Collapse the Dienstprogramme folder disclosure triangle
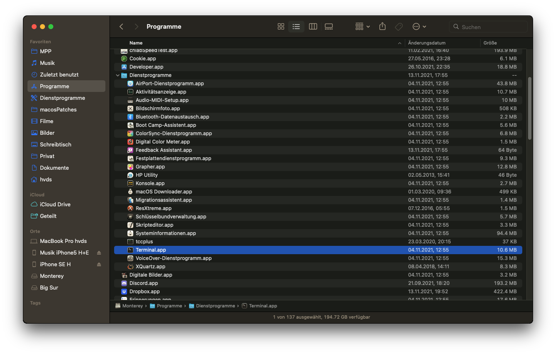Viewport: 556px width, 354px height. (x=117, y=75)
